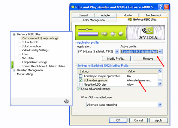Enable the Anisotropic sample optimization checkbox
Image resolution: width=178 pixels, height=128 pixels.
(81, 76)
